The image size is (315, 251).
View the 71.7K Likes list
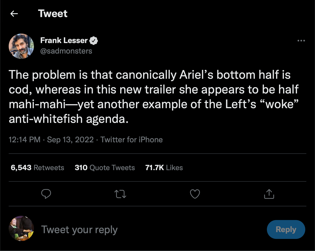pyautogui.click(x=164, y=168)
